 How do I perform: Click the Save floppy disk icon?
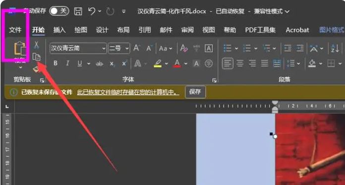pos(78,11)
